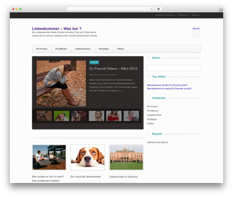Open Für Männer under Kategorien
Image resolution: width=233 pixels, height=197 pixels.
152,111
